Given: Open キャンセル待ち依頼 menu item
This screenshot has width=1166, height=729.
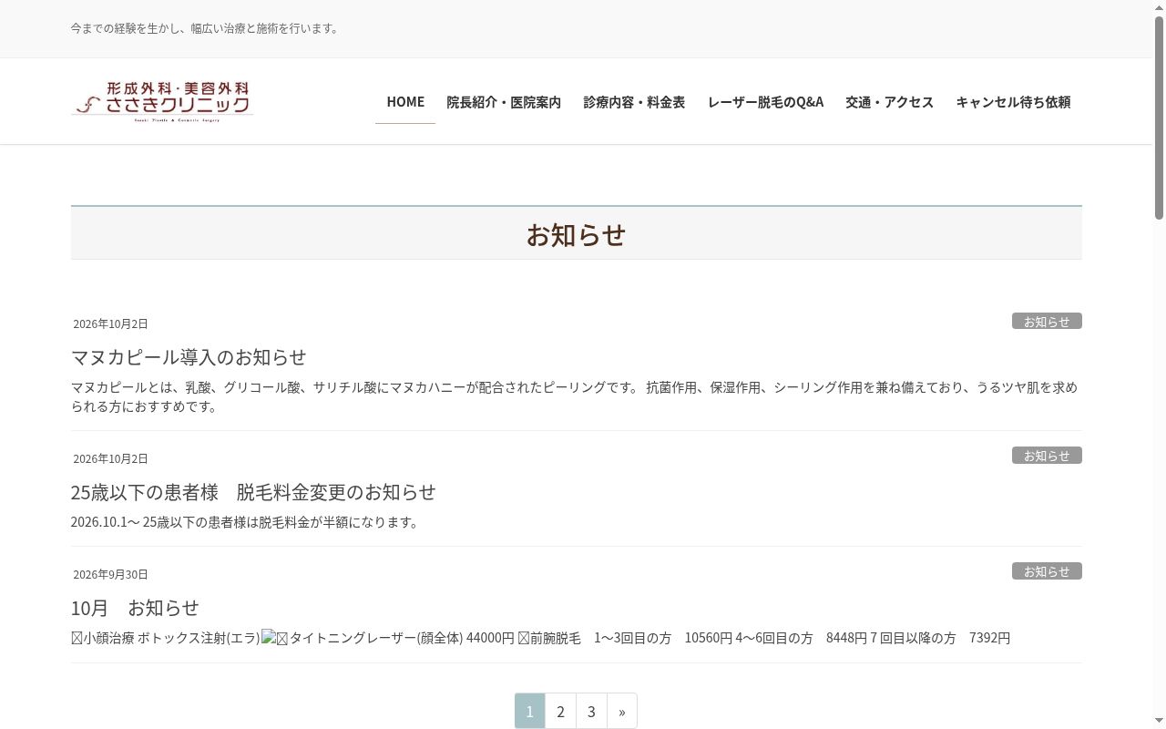Looking at the screenshot, I should click(1013, 101).
